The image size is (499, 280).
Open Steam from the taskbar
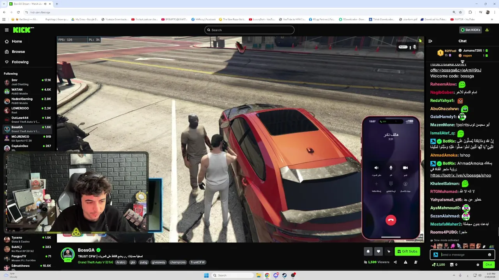coord(284,275)
